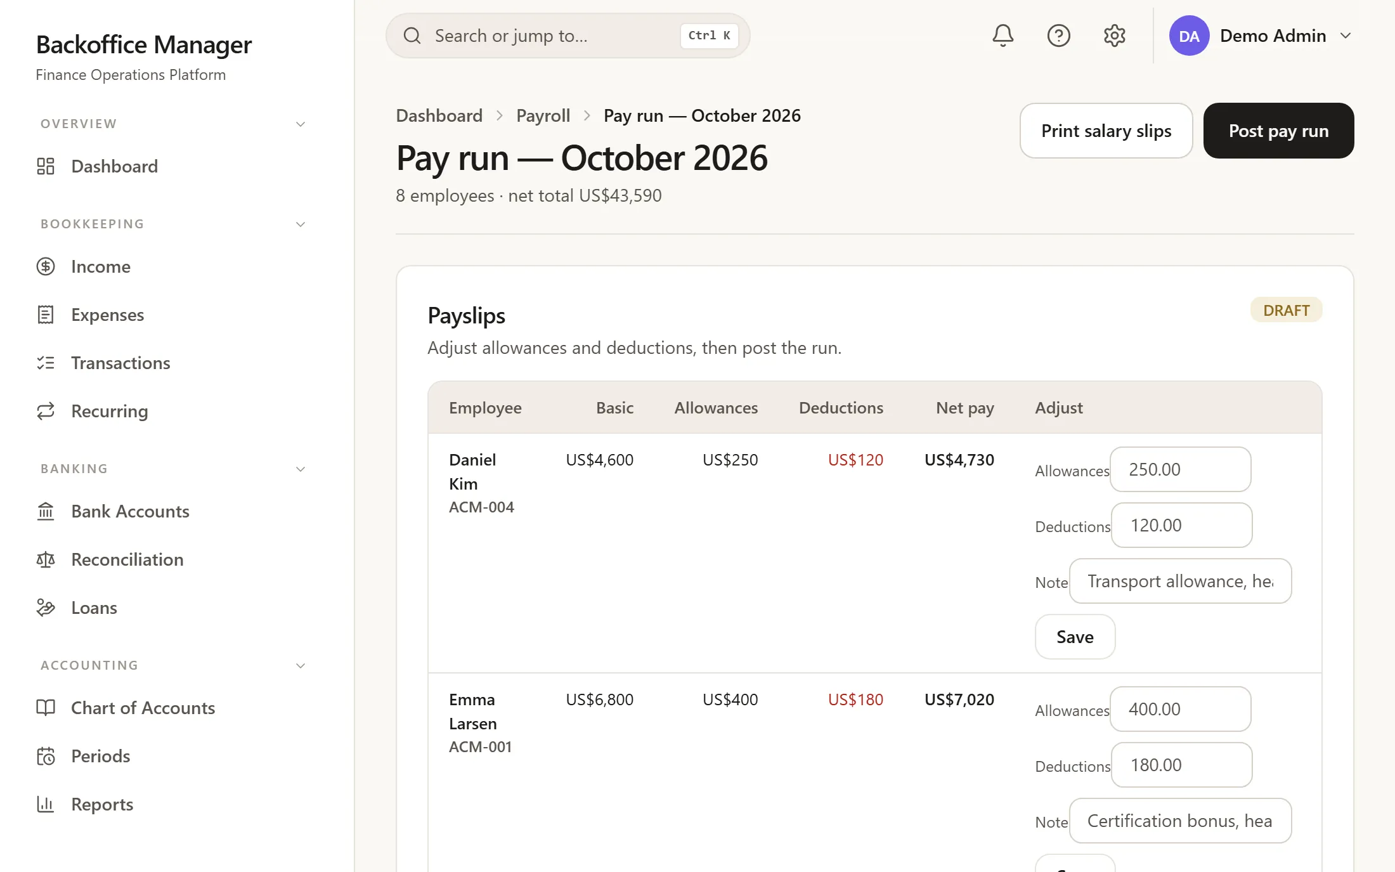
Task: Open the settings gear icon
Action: (1114, 36)
